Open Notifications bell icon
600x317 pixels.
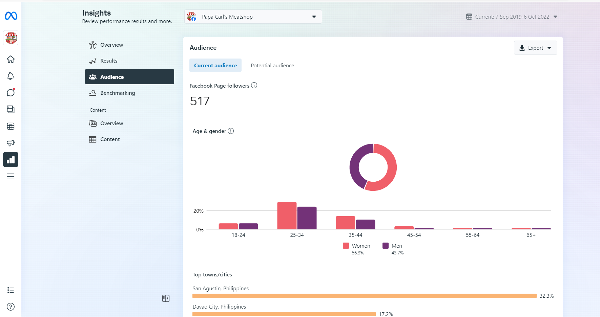point(11,76)
